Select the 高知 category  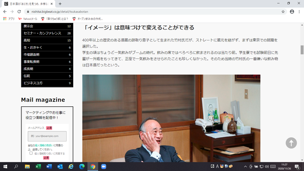click(x=47, y=40)
